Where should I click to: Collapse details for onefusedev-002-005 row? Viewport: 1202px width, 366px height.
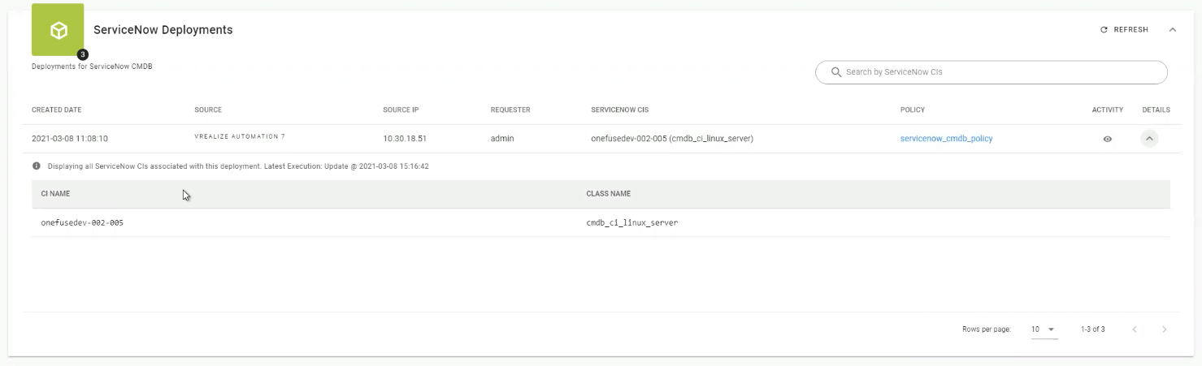click(x=1149, y=139)
